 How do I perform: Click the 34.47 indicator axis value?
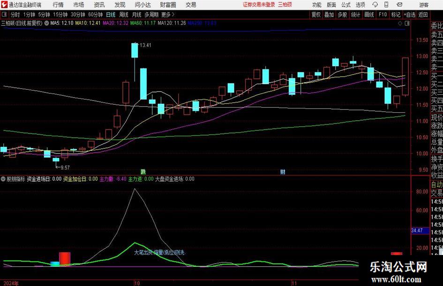point(417,231)
